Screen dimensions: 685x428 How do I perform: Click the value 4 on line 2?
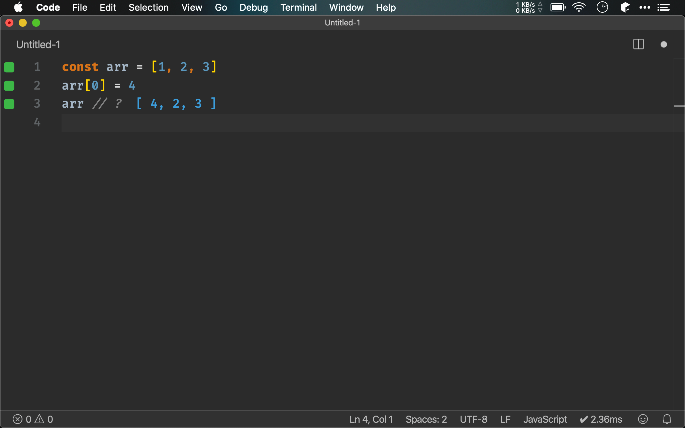point(132,86)
